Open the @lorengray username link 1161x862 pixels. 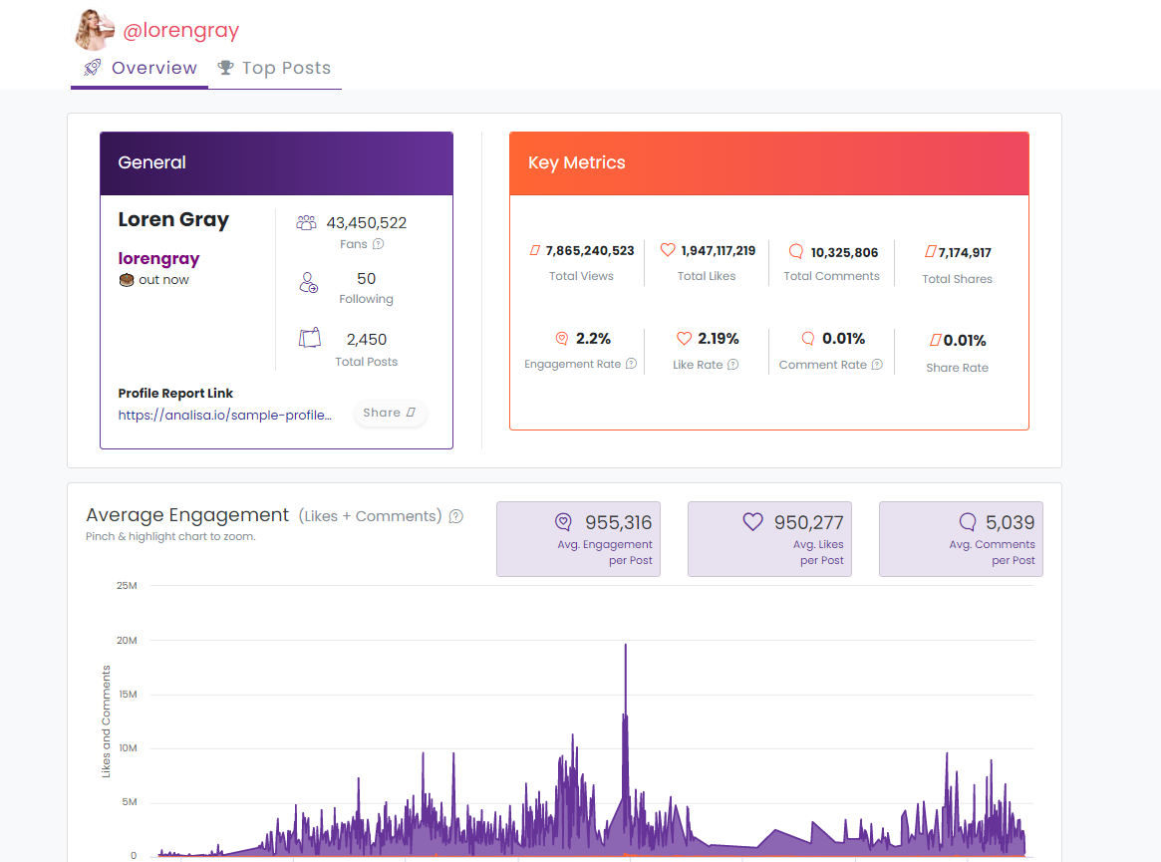click(180, 31)
